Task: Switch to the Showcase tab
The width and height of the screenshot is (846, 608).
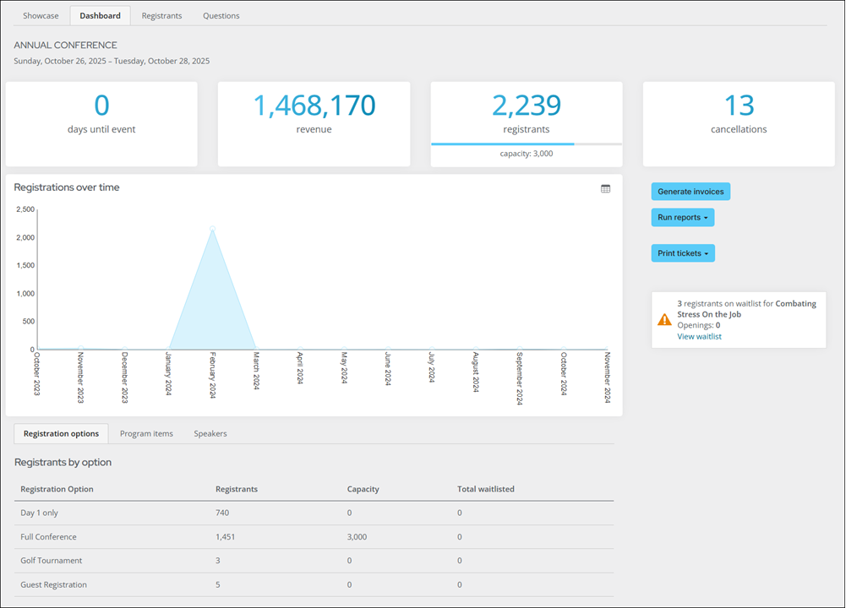Action: [41, 15]
